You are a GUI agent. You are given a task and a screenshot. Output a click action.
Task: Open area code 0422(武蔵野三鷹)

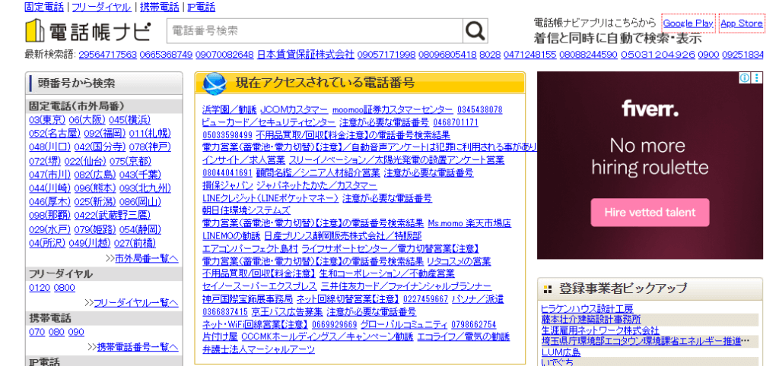tap(112, 216)
